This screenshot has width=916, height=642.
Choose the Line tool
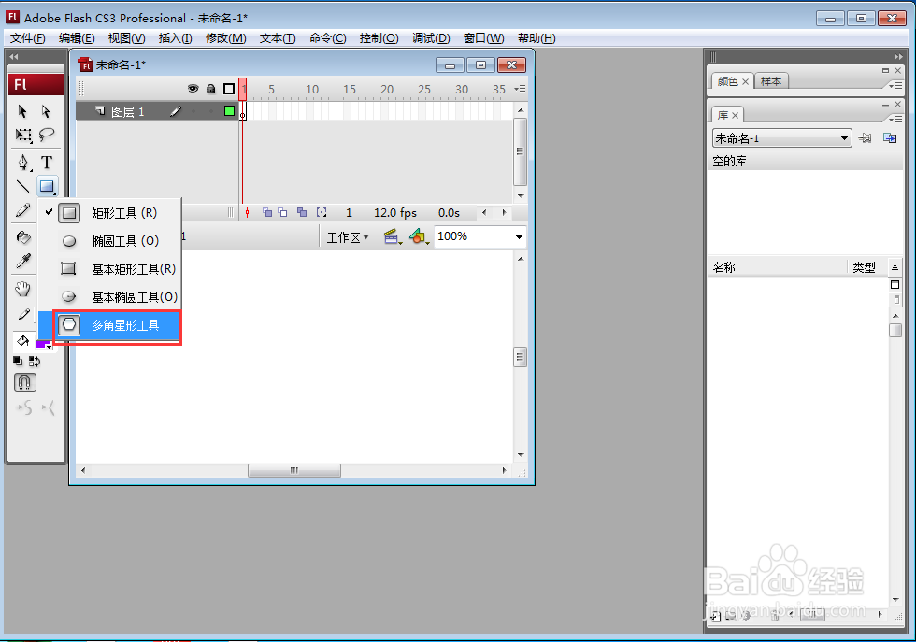pos(22,186)
